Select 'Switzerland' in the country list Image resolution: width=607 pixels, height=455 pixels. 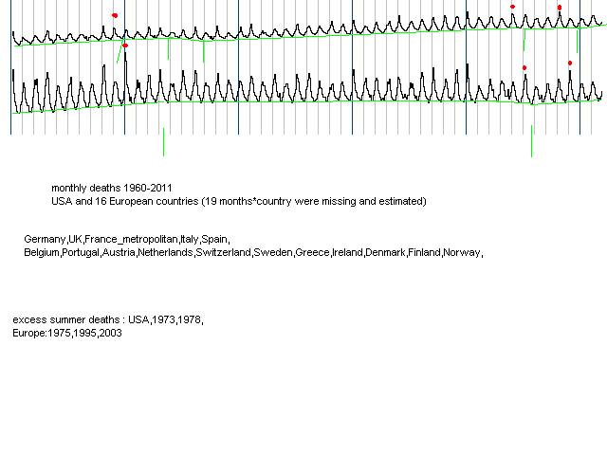tap(223, 253)
